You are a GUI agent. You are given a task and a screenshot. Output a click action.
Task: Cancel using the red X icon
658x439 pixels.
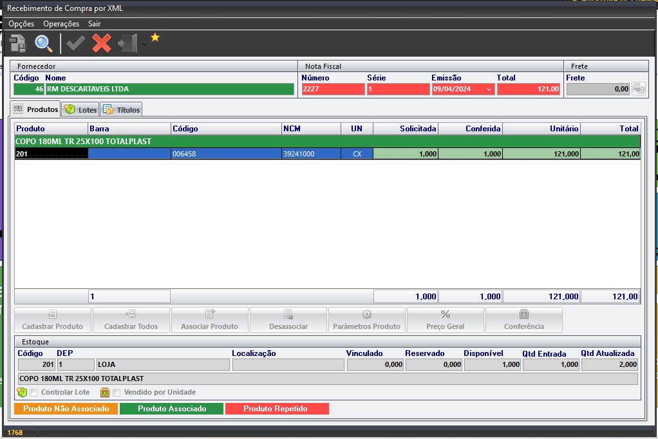click(102, 43)
